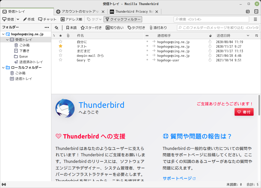Compose new message with 作成
This screenshot has height=188, width=261.
click(x=29, y=20)
